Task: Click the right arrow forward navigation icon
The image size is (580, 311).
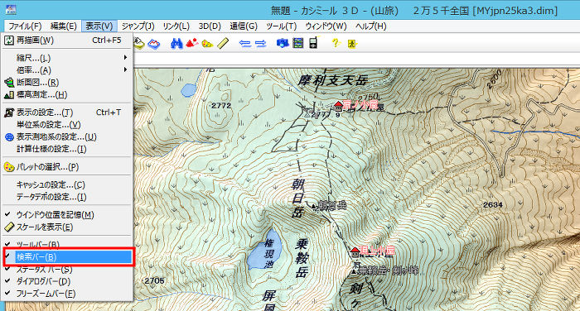Action: click(261, 44)
